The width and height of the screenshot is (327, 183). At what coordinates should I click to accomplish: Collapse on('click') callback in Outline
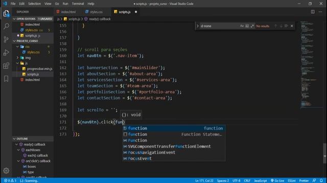pyautogui.click(x=18, y=161)
